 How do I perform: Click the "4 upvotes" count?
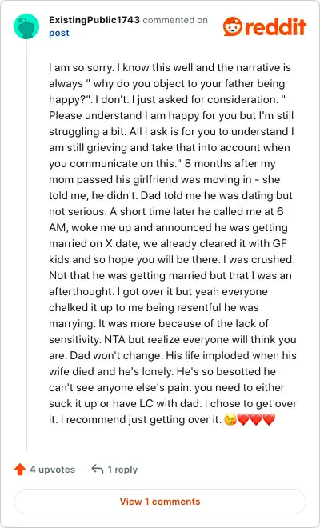tap(53, 470)
